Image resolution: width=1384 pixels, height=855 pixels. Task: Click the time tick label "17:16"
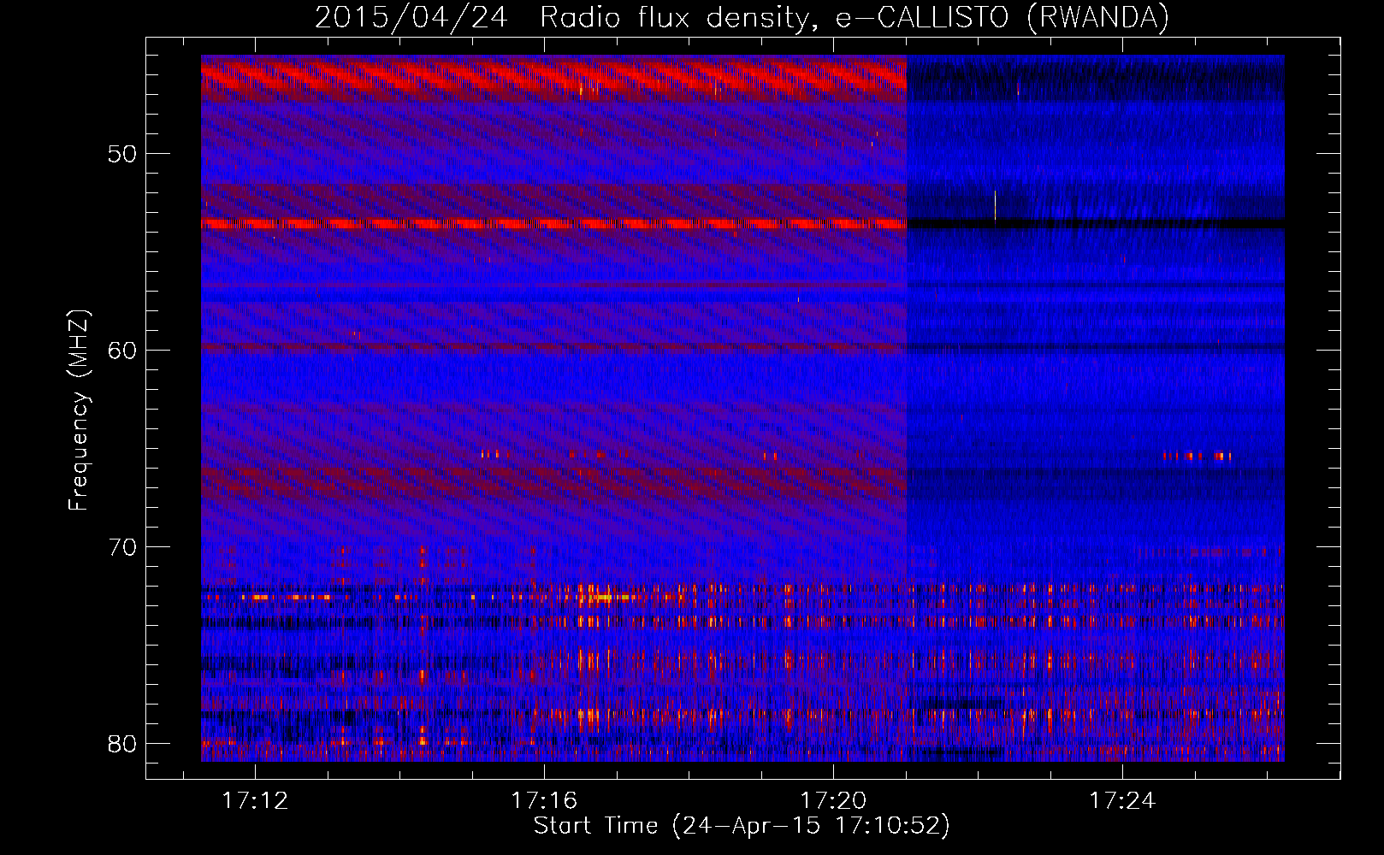[544, 801]
